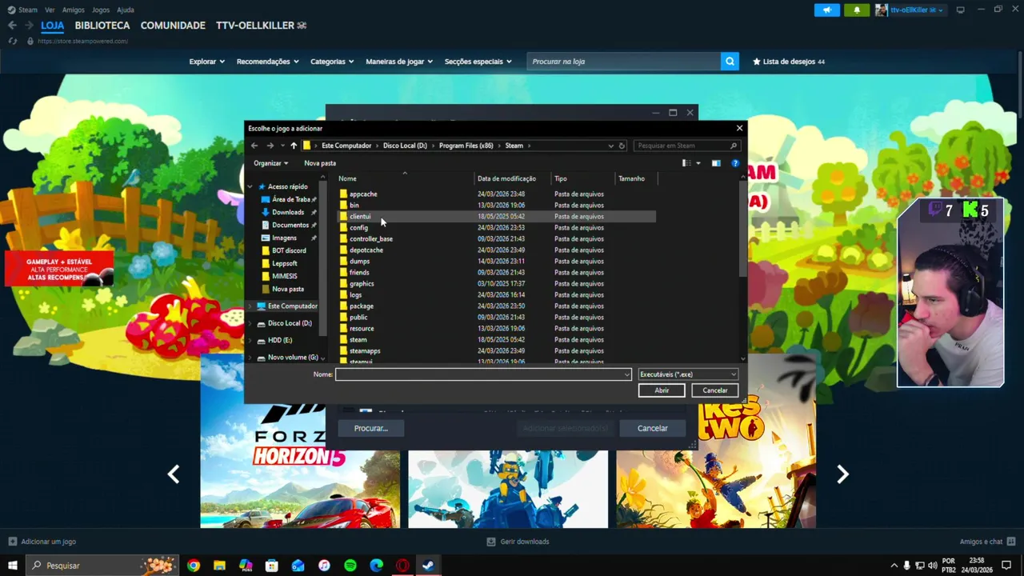The height and width of the screenshot is (576, 1024).
Task: Open Amigos e chat panel
Action: pos(987,542)
